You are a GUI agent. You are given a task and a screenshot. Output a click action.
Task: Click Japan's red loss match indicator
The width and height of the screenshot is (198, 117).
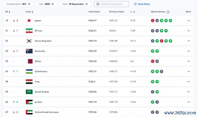153,21
